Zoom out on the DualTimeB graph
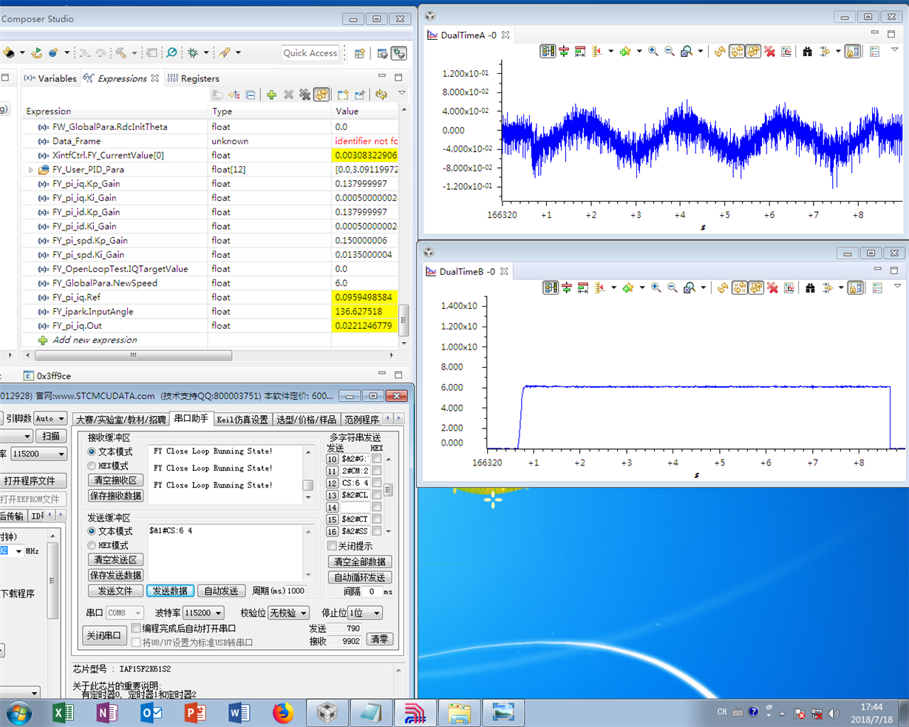This screenshot has width=909, height=727. (672, 288)
